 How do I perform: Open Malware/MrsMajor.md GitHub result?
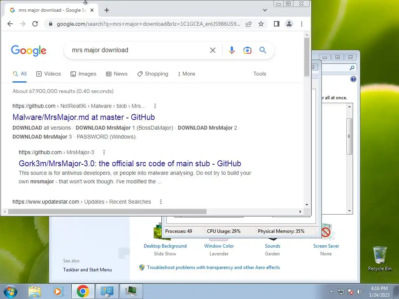pyautogui.click(x=84, y=117)
